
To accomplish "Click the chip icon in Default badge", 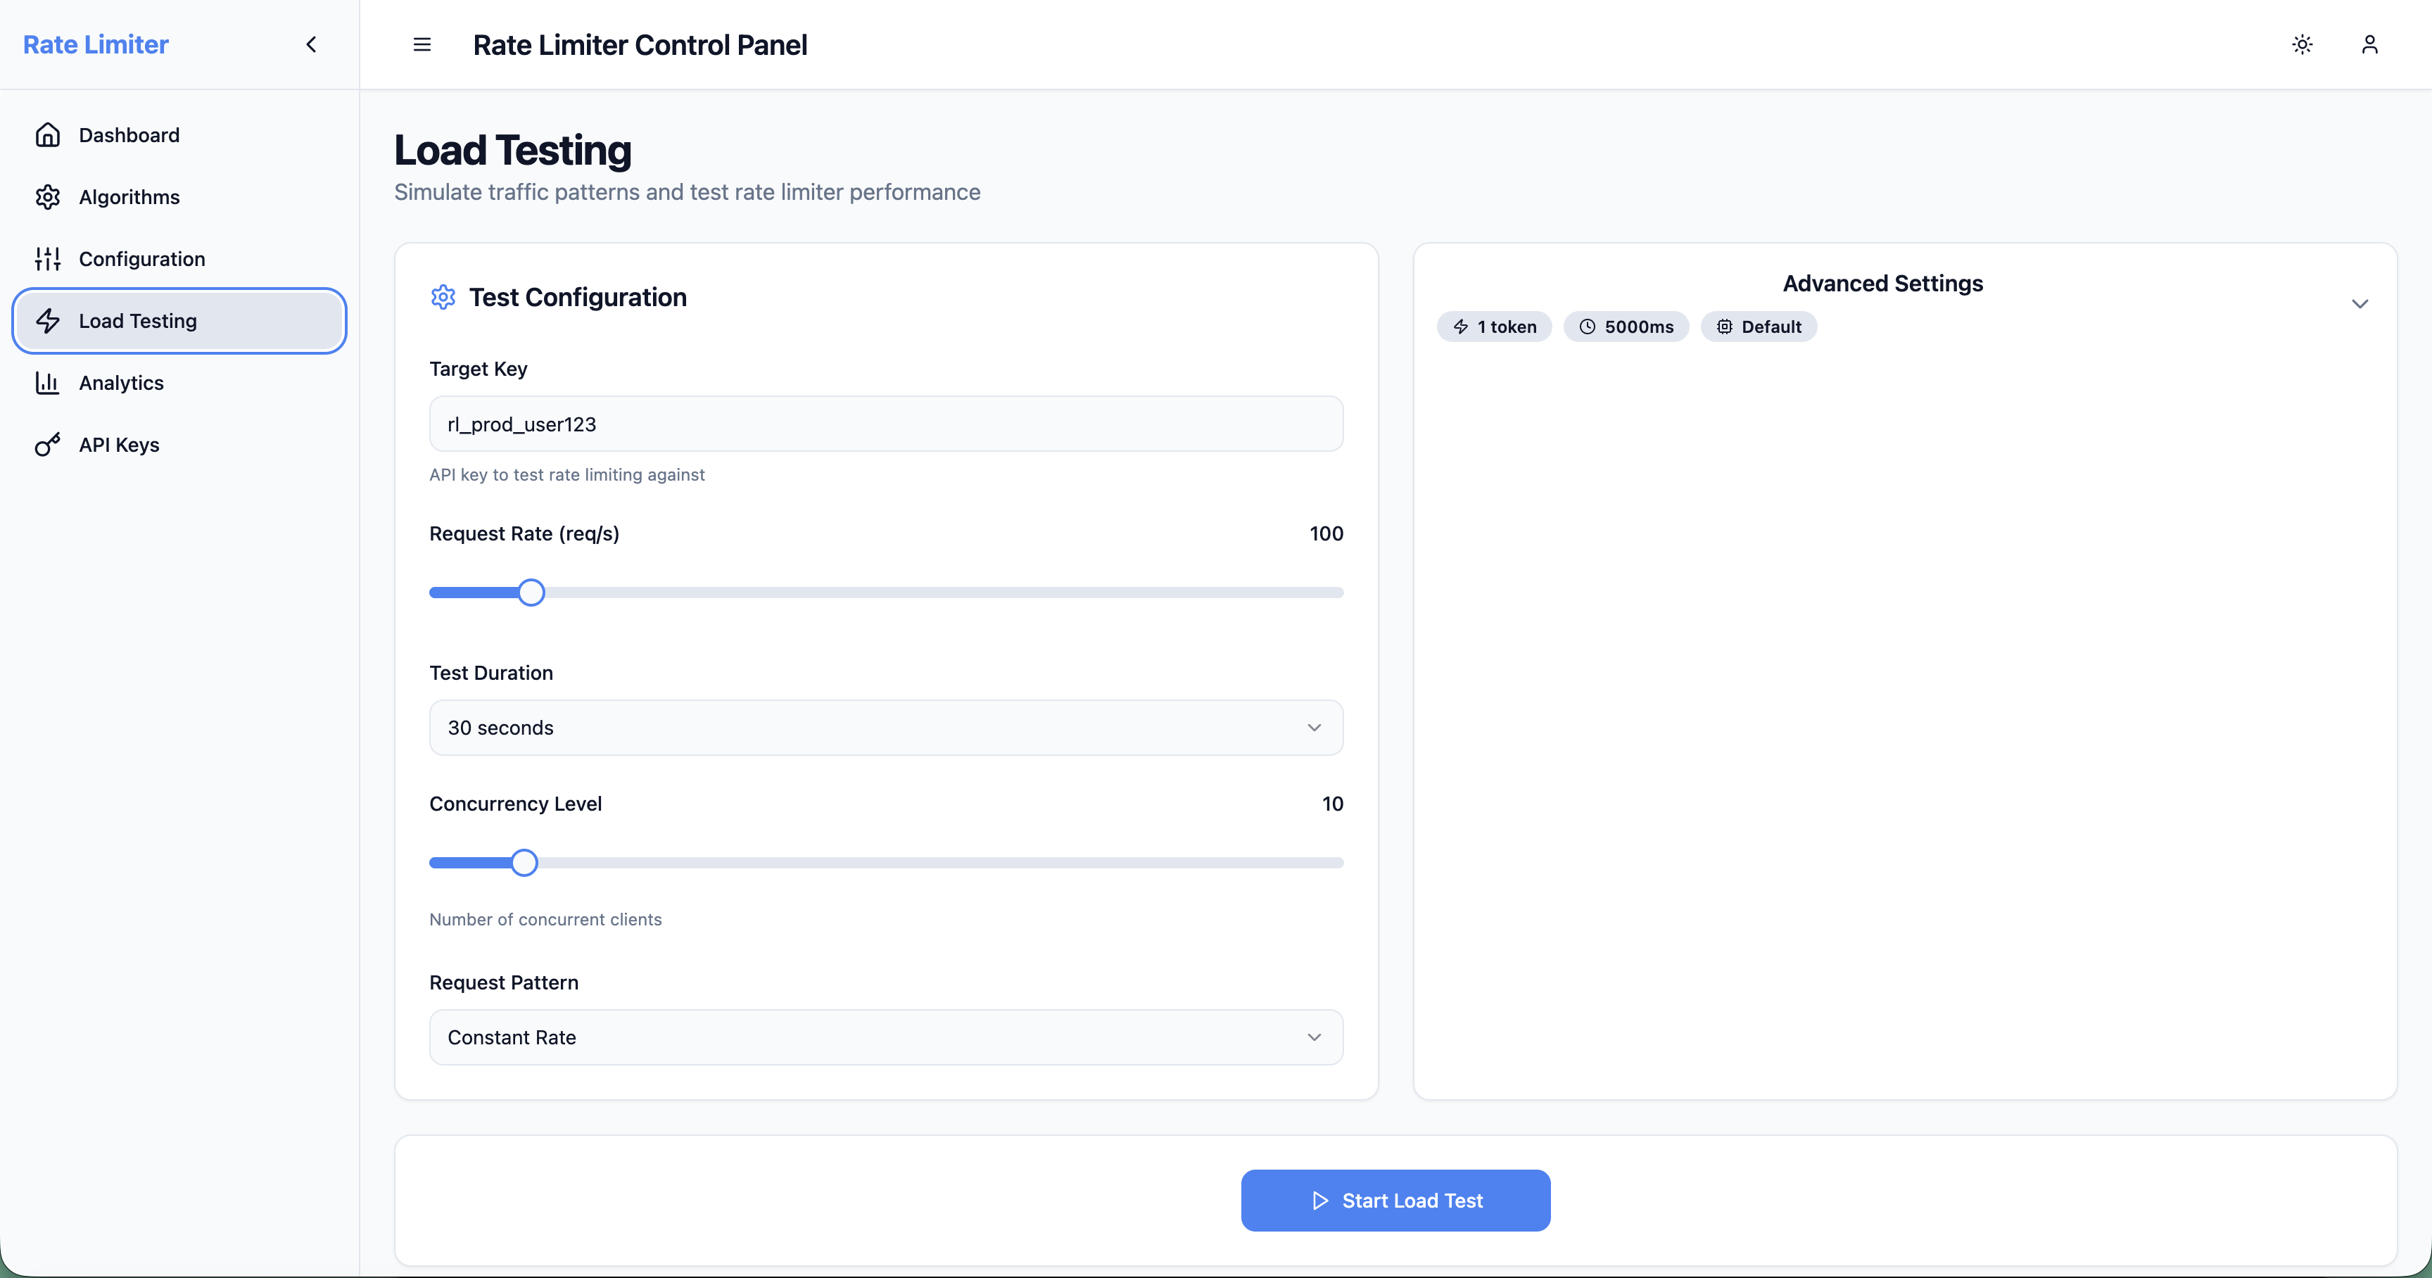I will point(1725,327).
